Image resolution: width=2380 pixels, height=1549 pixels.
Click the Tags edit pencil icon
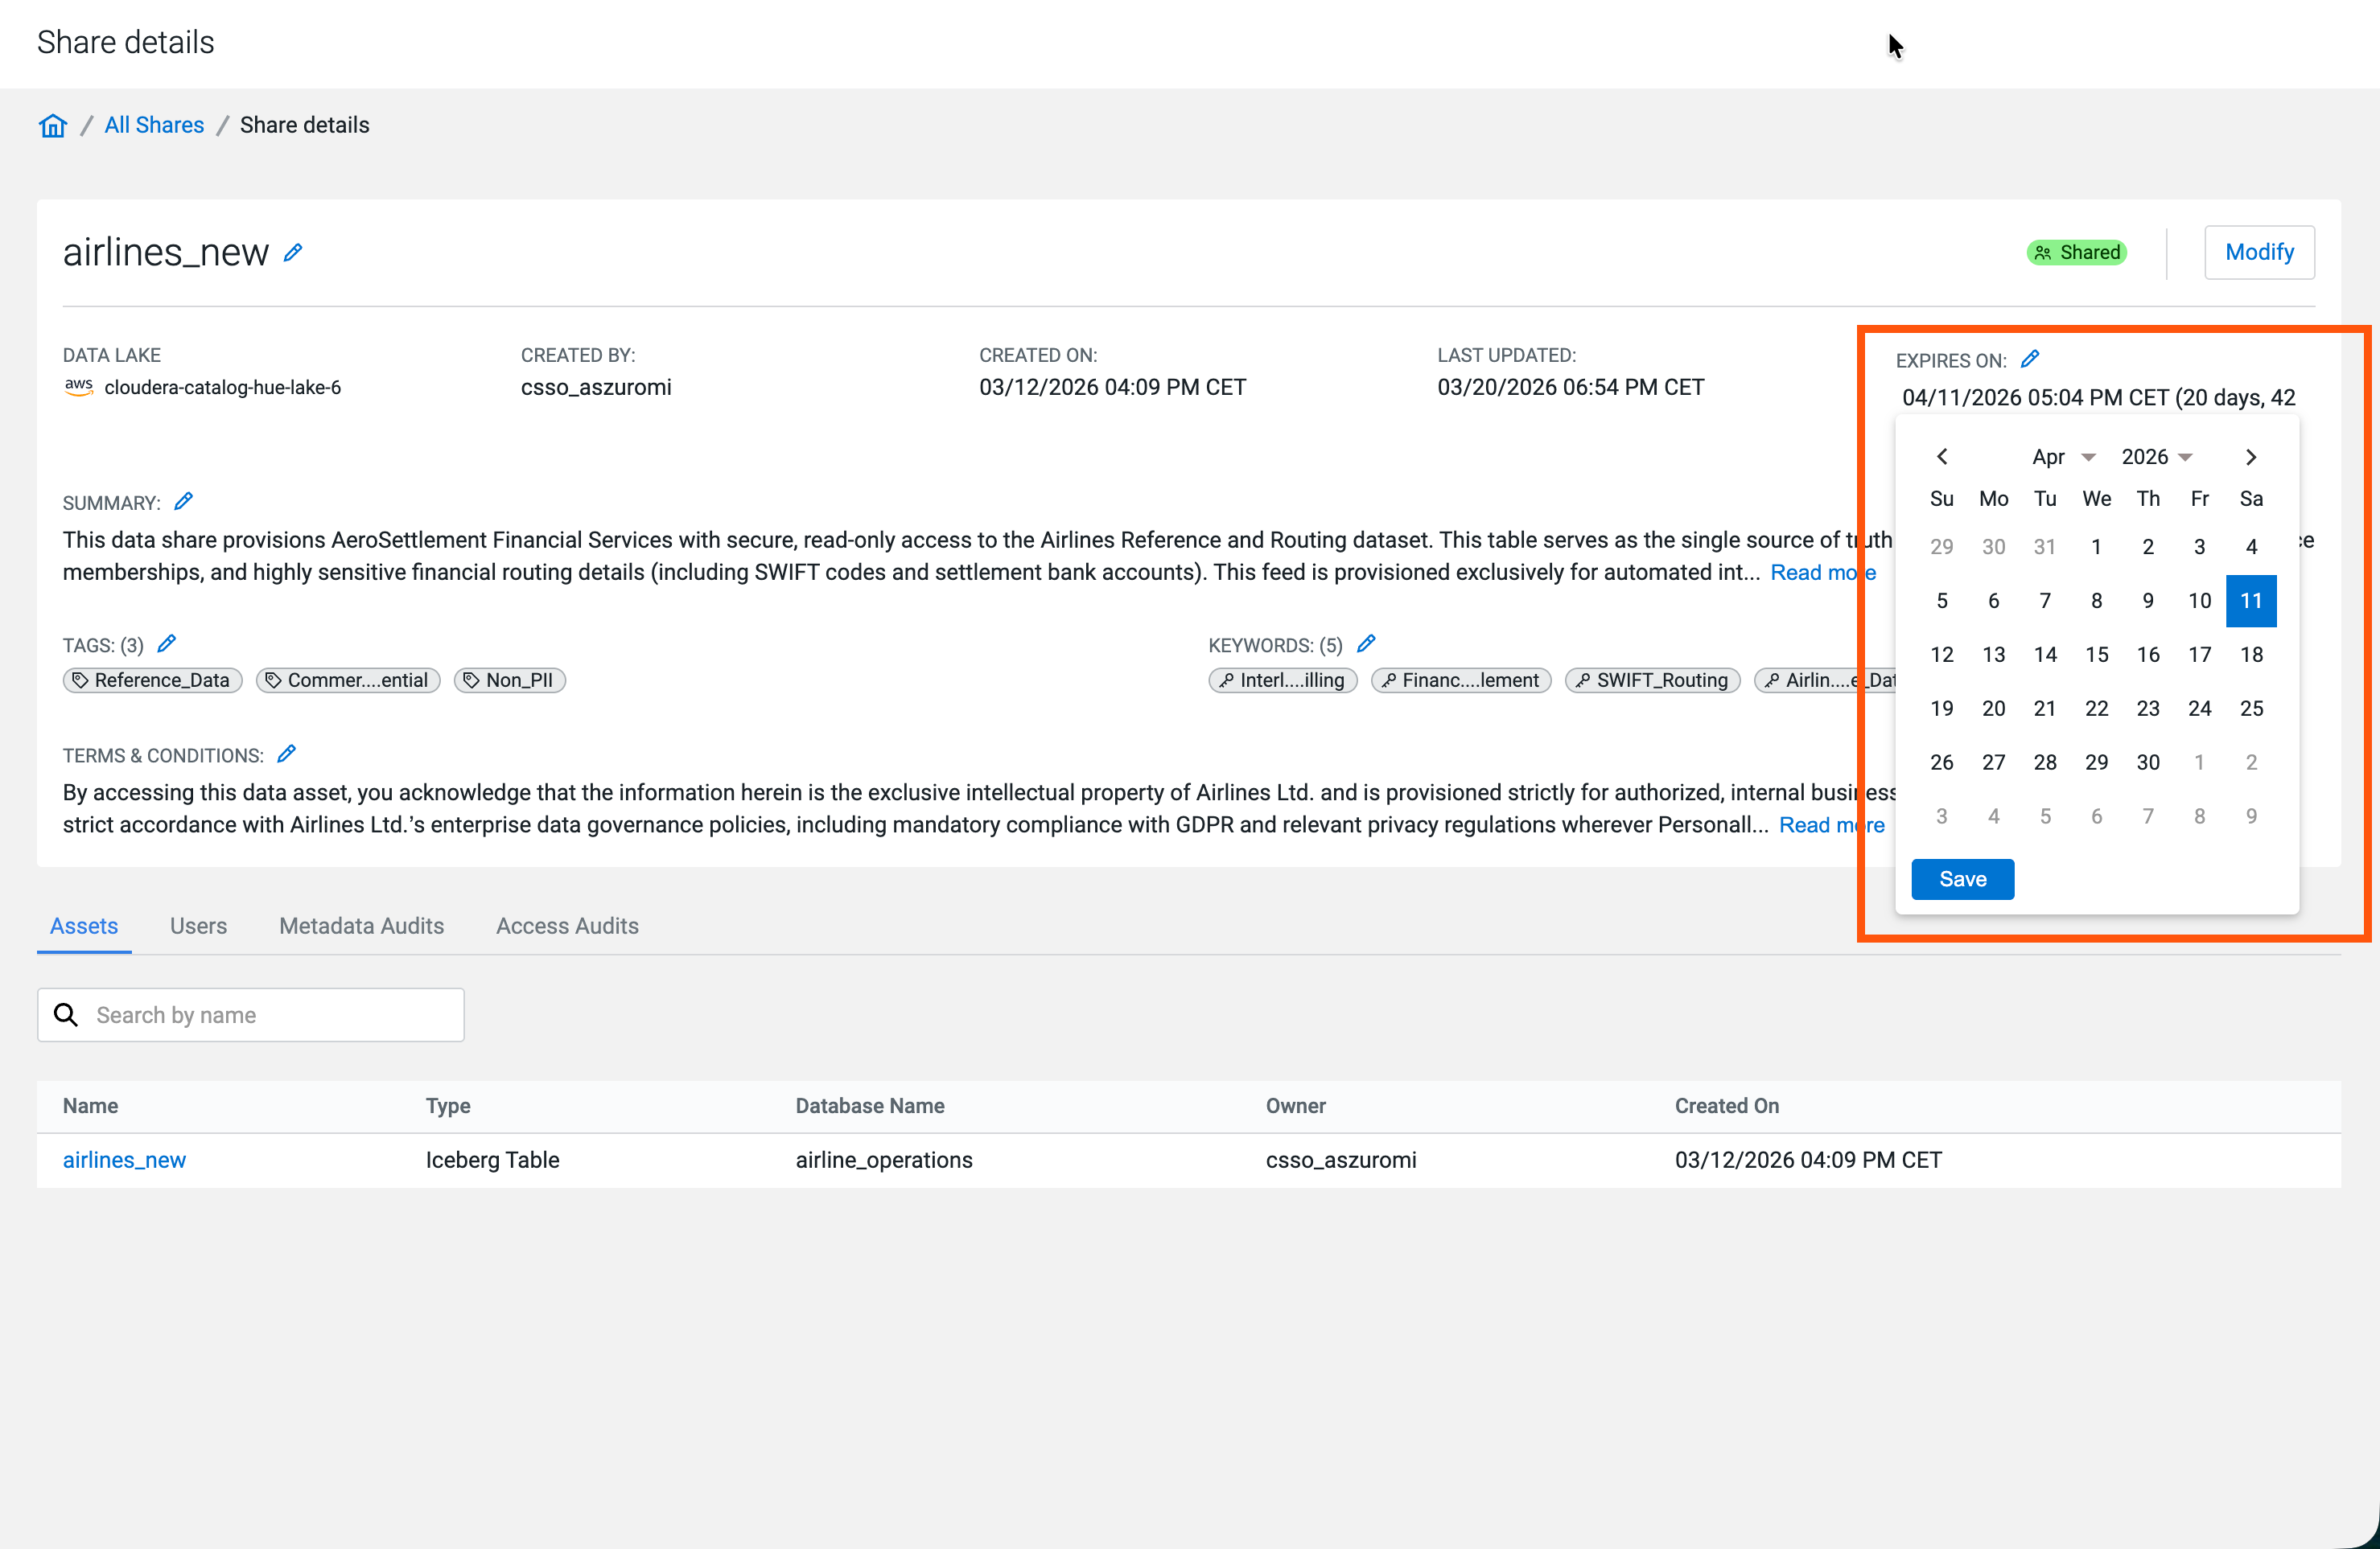tap(167, 643)
